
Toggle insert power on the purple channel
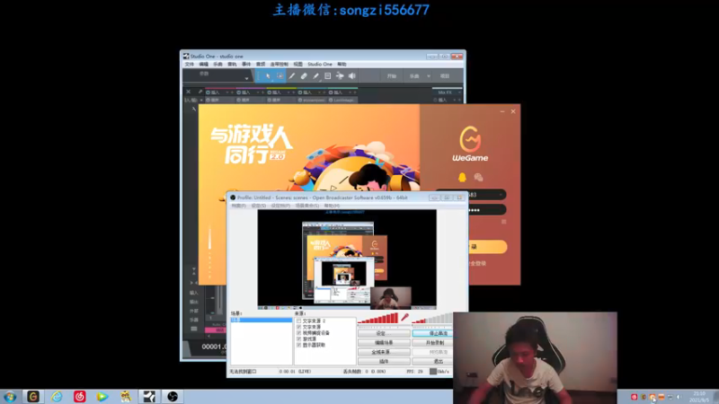(x=239, y=92)
